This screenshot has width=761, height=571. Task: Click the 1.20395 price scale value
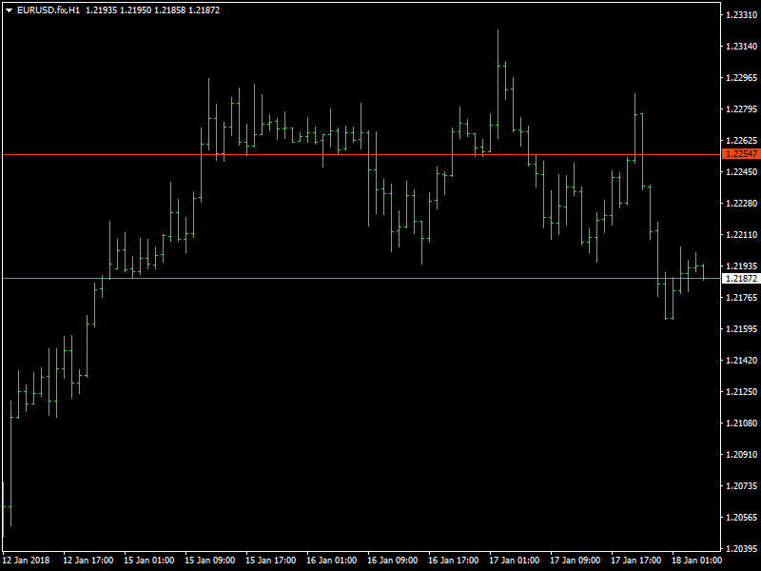tap(741, 549)
